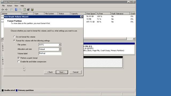The image size is (171, 96).
Task: Open the Action menu
Action: (10, 6)
